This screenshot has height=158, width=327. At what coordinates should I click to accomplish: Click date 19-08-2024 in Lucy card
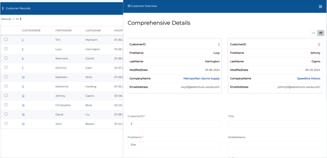(x=212, y=70)
